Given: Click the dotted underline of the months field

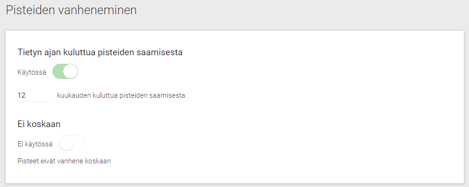Looking at the screenshot, I should tap(34, 102).
